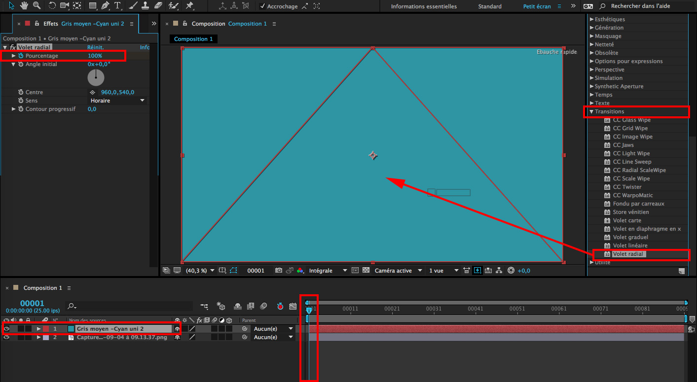697x382 pixels.
Task: Switch to Standard workspace
Action: point(490,6)
